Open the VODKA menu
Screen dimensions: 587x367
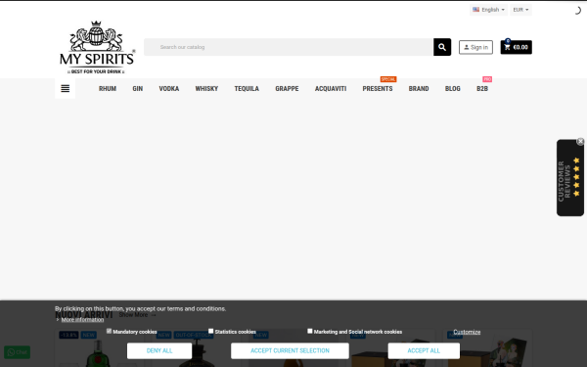pyautogui.click(x=169, y=89)
